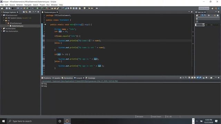This screenshot has height=124, width=221.
Task: Click Smart Insert in the status bar
Action: pos(156,116)
